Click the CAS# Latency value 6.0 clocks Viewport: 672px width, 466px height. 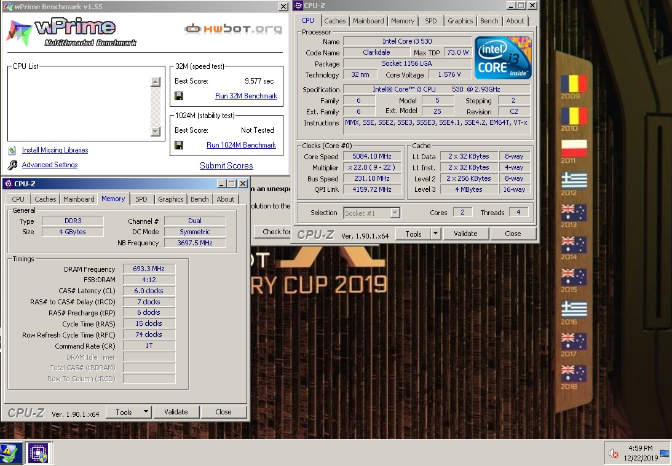149,291
